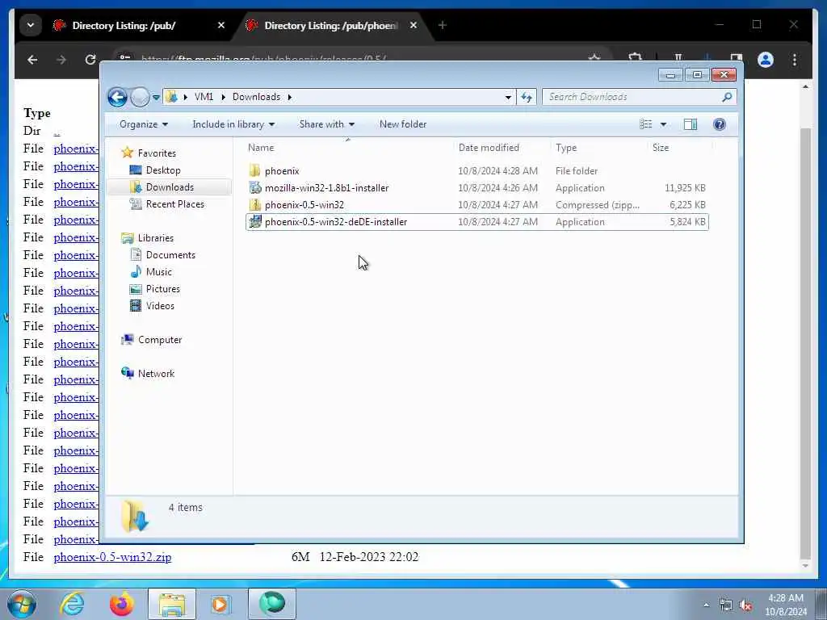Image resolution: width=827 pixels, height=620 pixels.
Task: Open Include in library menu
Action: [233, 124]
